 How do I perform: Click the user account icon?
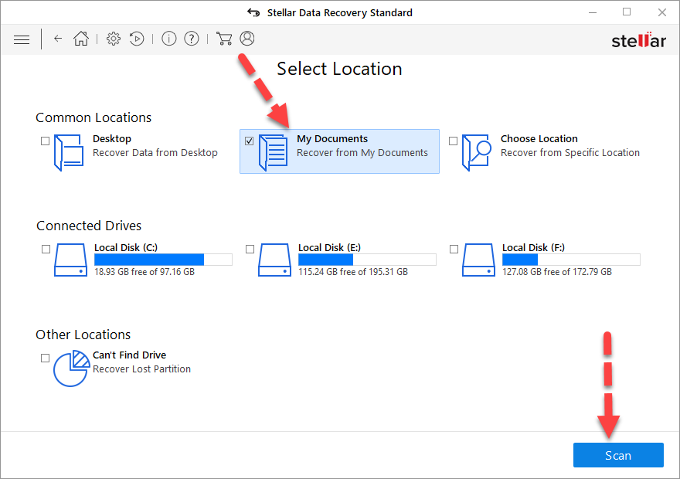tap(247, 39)
